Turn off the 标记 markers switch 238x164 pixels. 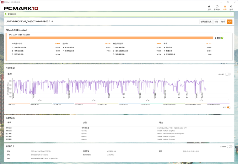[228, 107]
